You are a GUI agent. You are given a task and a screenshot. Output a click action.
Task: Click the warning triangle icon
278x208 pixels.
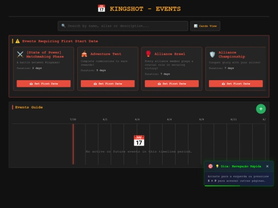pos(18,41)
